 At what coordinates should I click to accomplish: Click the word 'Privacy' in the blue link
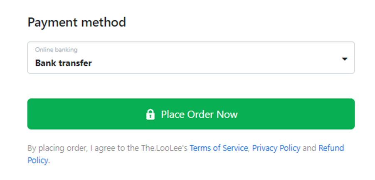pyautogui.click(x=265, y=148)
